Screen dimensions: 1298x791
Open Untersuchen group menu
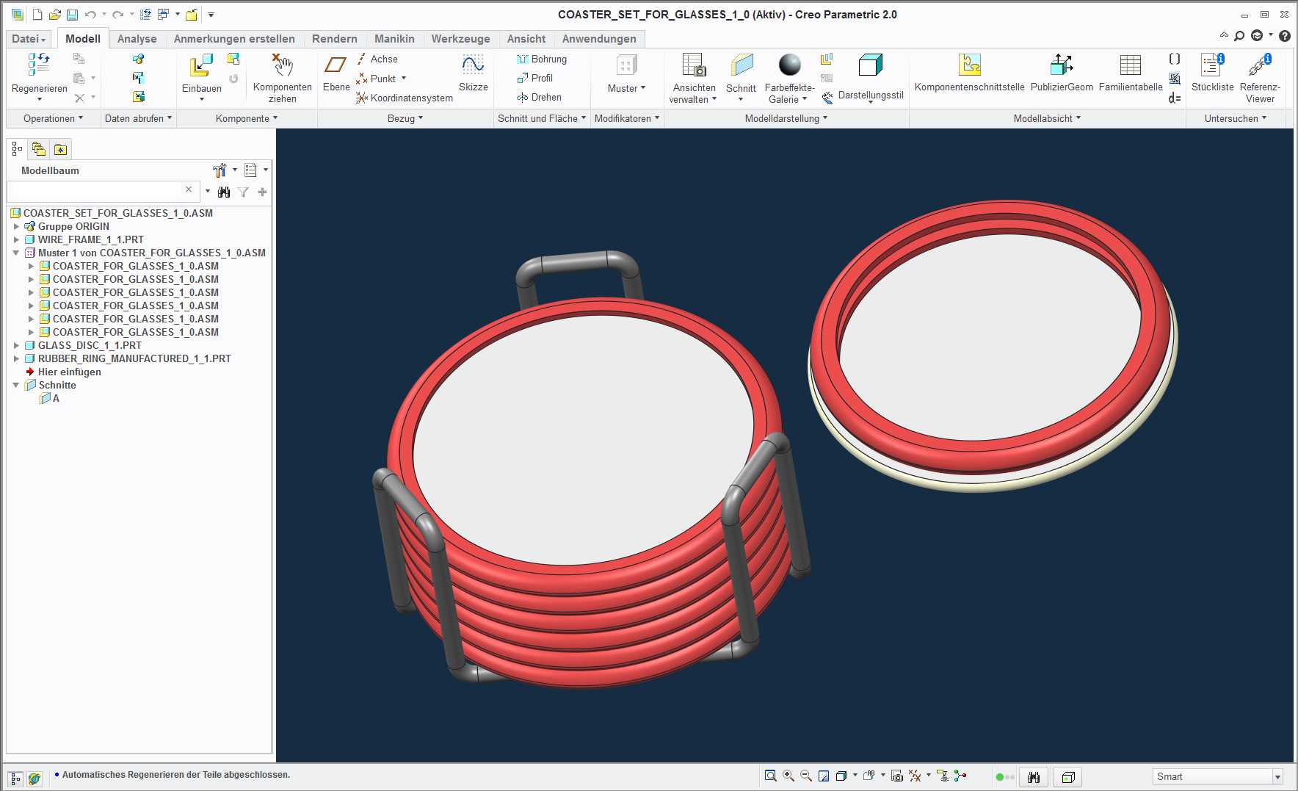pyautogui.click(x=1236, y=118)
